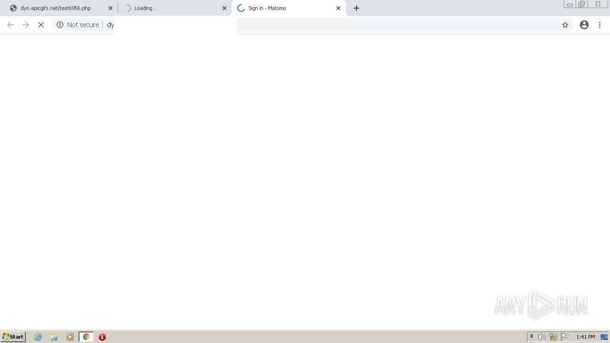Restore down the Chrome window
Viewport: 610px width, 343px height.
[x=581, y=4]
